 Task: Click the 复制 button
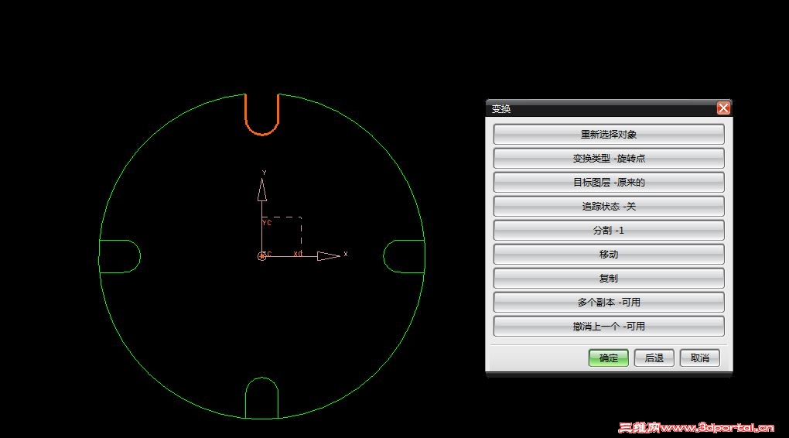(x=608, y=279)
